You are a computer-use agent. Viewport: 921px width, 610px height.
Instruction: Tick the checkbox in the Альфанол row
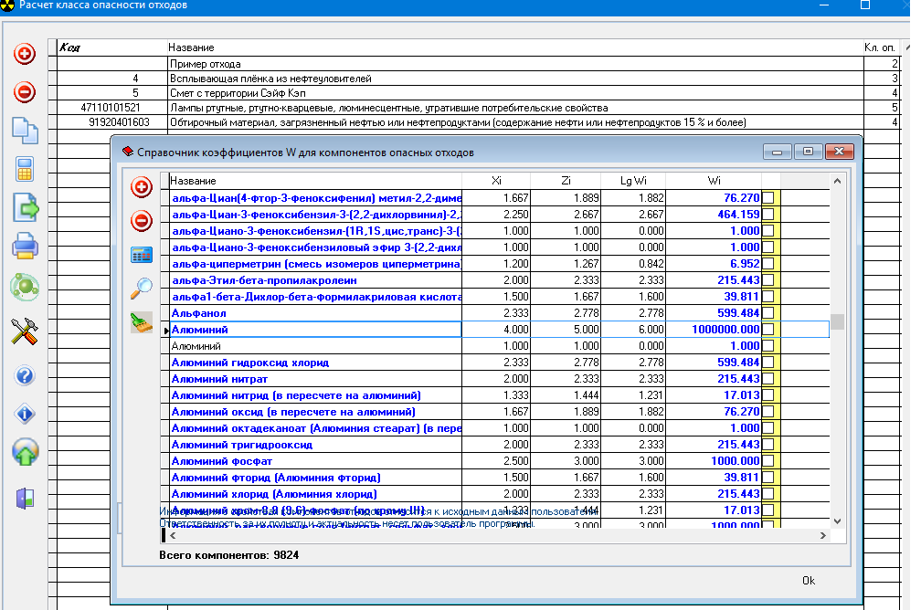(767, 313)
